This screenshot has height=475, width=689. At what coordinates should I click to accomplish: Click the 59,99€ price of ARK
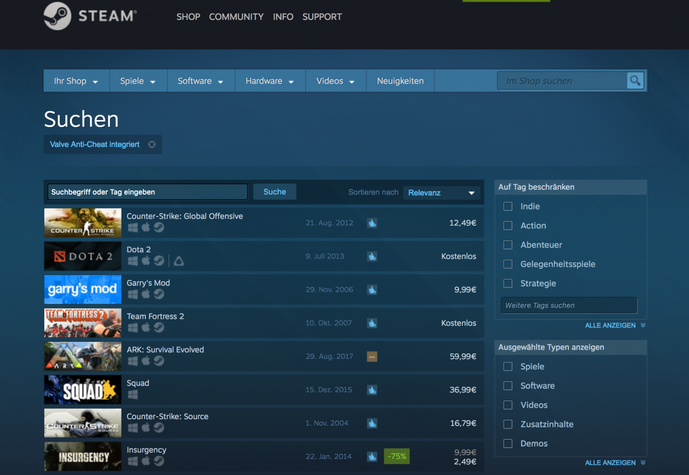tap(463, 357)
